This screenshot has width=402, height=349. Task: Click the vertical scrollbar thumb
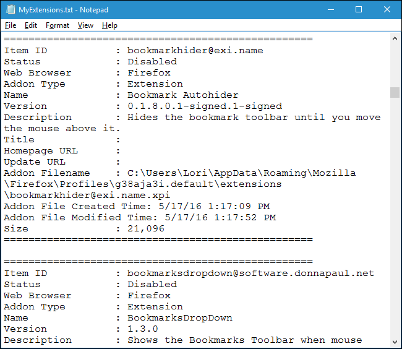pos(395,92)
